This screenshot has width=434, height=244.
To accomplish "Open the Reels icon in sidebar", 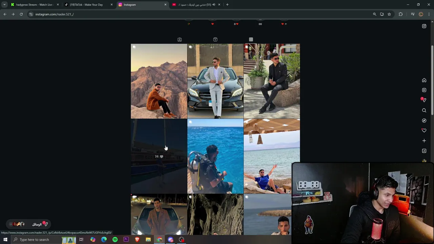I will (x=424, y=90).
